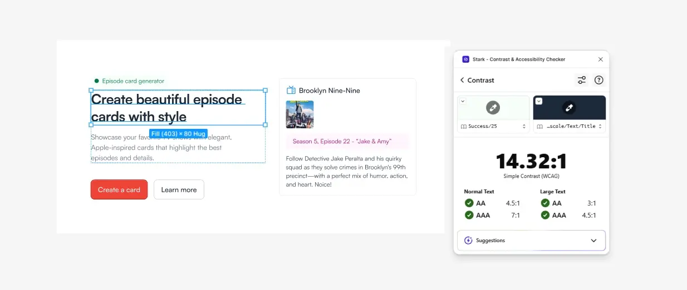Screen dimensions: 687x290
Task: Click the Suggestions lightning bolt icon
Action: pos(468,241)
